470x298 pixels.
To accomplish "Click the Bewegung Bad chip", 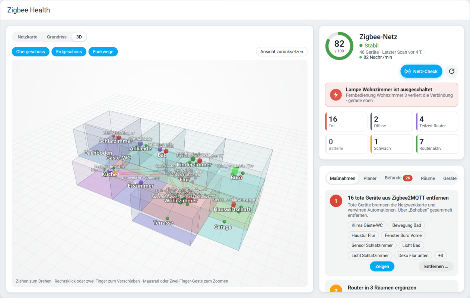I will click(x=407, y=225).
